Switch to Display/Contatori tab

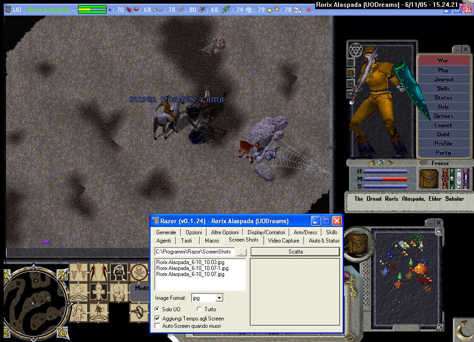click(266, 232)
